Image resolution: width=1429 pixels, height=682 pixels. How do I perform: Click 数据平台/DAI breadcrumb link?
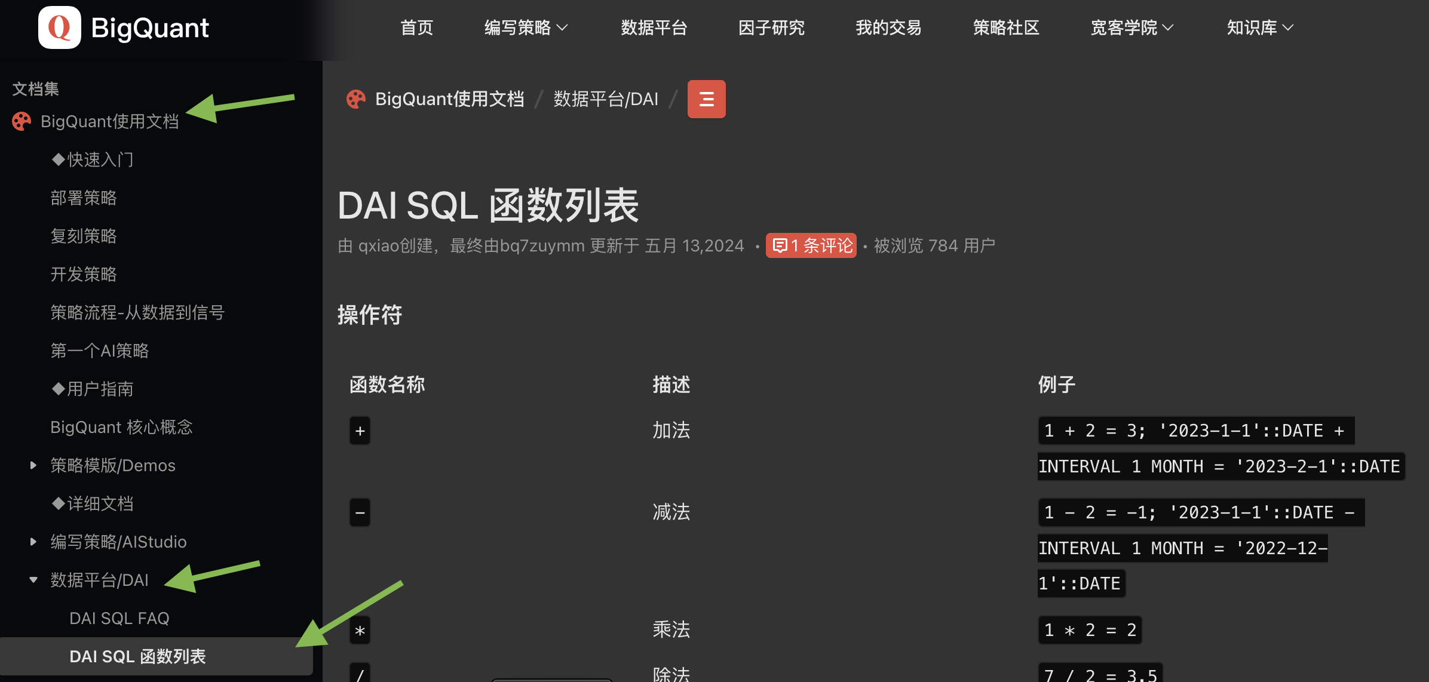click(x=606, y=99)
